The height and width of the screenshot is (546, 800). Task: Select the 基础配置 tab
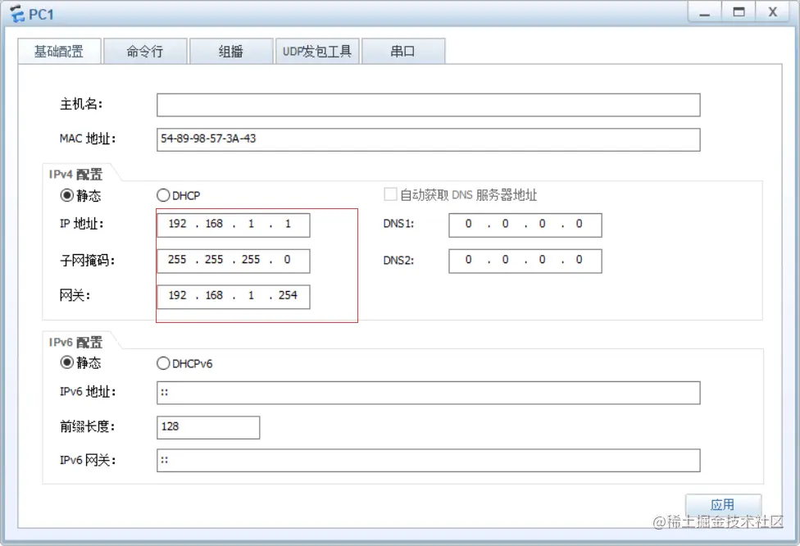point(59,50)
